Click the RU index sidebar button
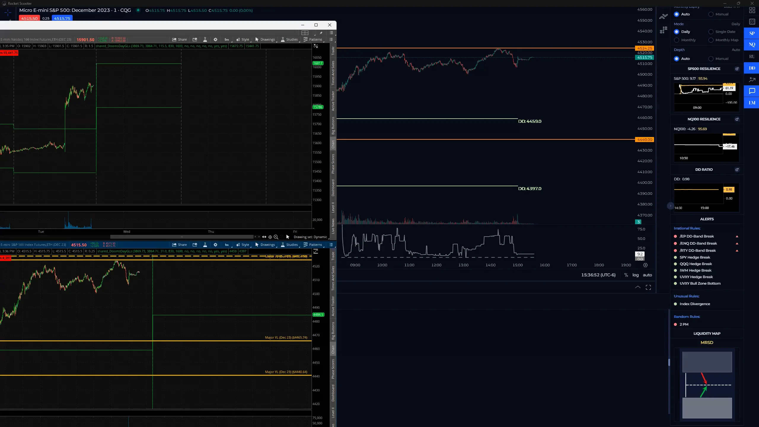 pos(752,56)
